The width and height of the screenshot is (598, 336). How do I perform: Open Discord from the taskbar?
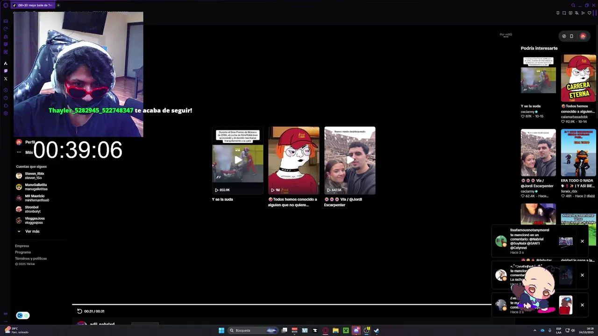356,330
